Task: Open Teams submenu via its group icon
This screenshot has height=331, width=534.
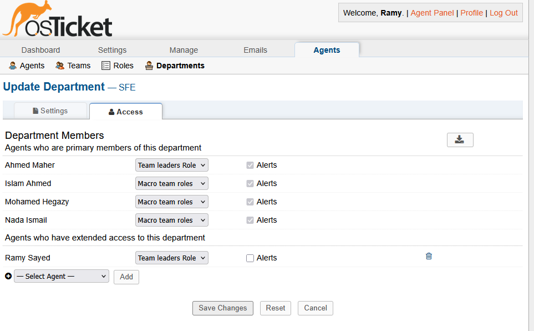Action: click(60, 66)
